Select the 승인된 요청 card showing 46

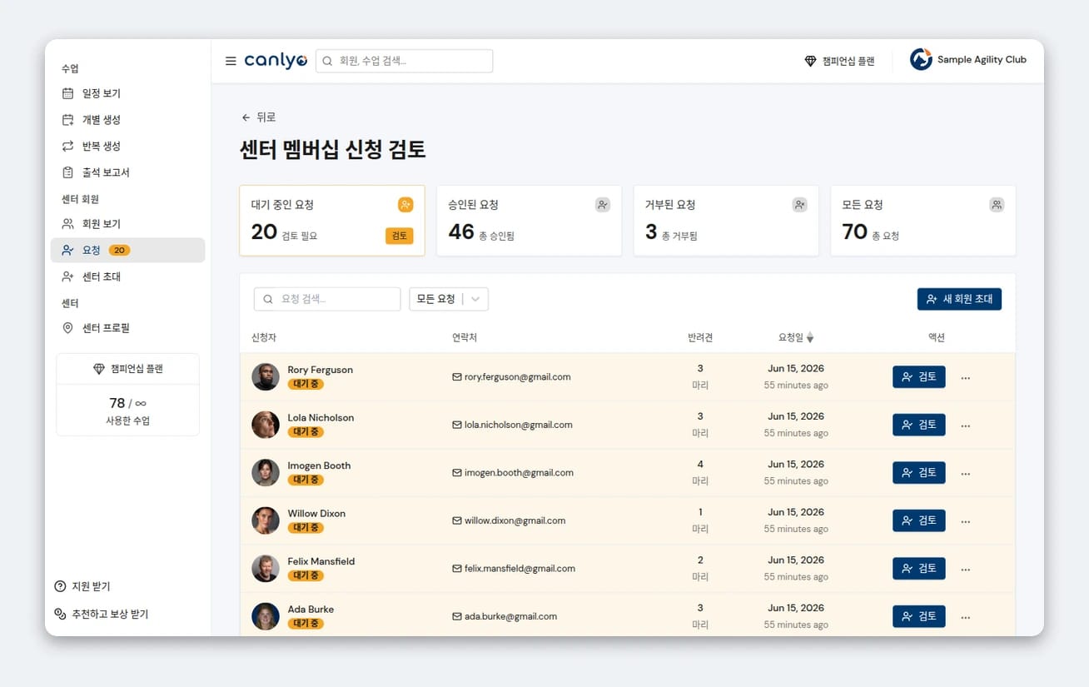pos(529,221)
